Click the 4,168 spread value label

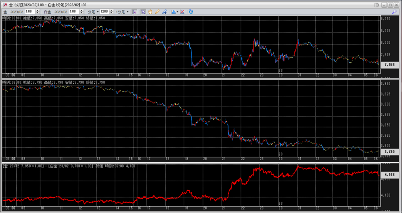(x=390, y=174)
